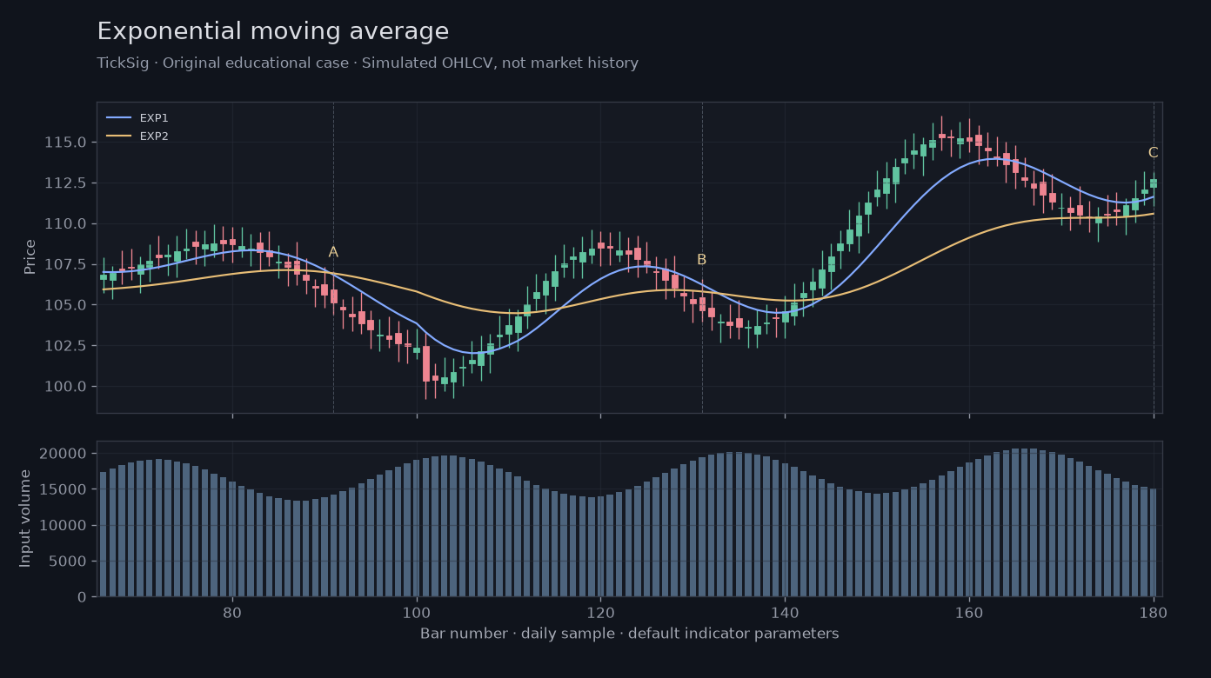Click the 115.0 price tick label
The width and height of the screenshot is (1211, 678).
click(65, 143)
